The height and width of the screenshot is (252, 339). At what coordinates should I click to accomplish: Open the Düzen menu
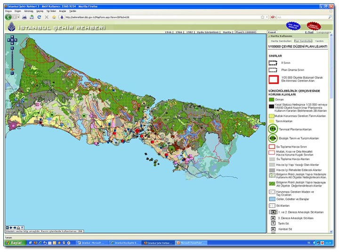(18, 11)
